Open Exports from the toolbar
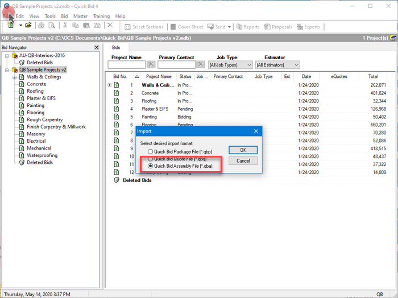This screenshot has height=298, width=398. pyautogui.click(x=308, y=27)
